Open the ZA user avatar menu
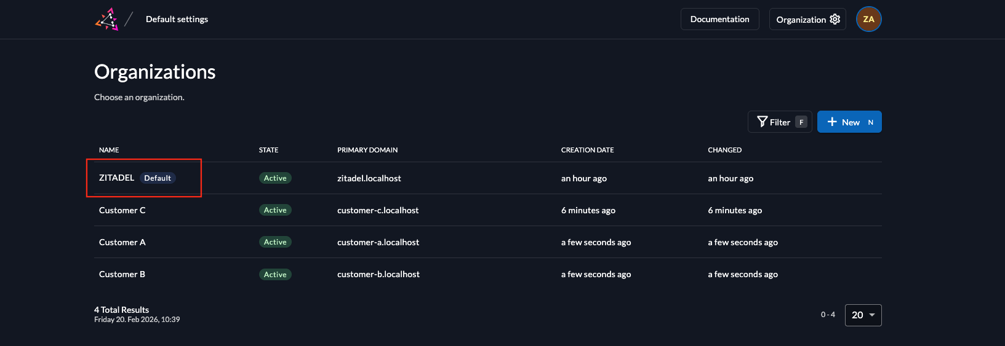Image resolution: width=1005 pixels, height=346 pixels. 868,19
